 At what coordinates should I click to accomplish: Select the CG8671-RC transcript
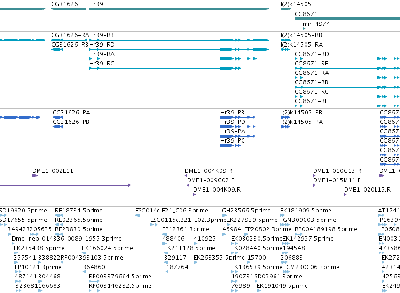(312, 92)
